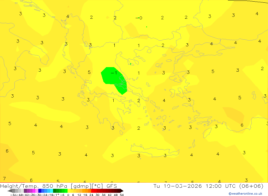
Task: Pick the bright red swatch in the legend
Action: pyautogui.click(x=92, y=191)
